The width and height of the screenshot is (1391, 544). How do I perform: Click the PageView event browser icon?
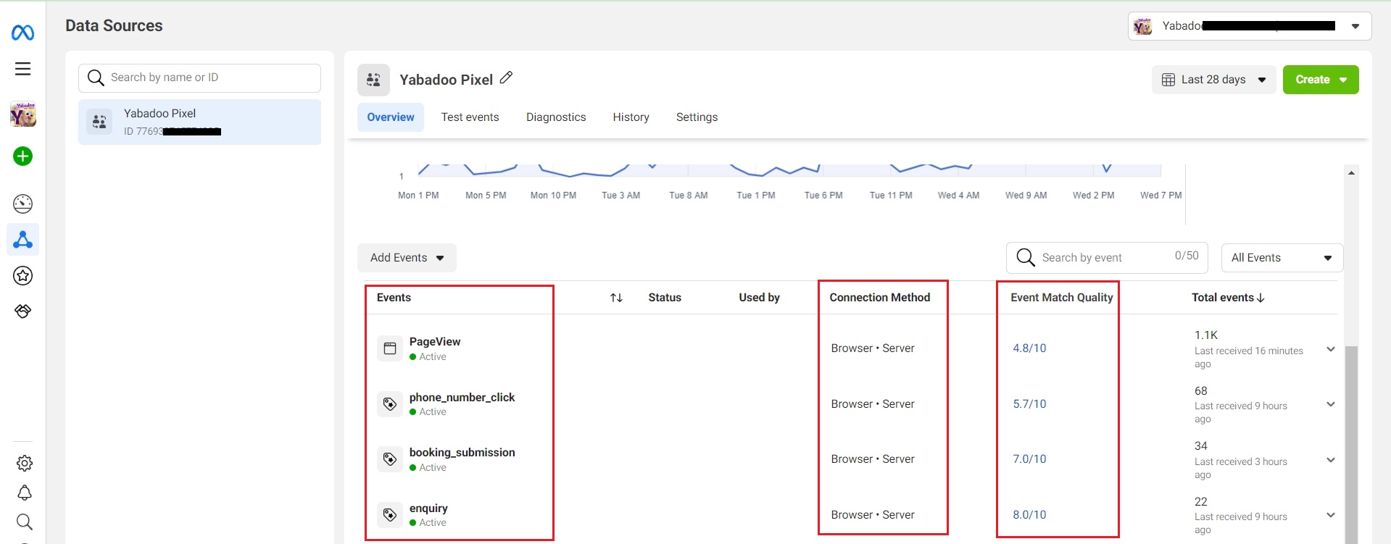pos(390,348)
